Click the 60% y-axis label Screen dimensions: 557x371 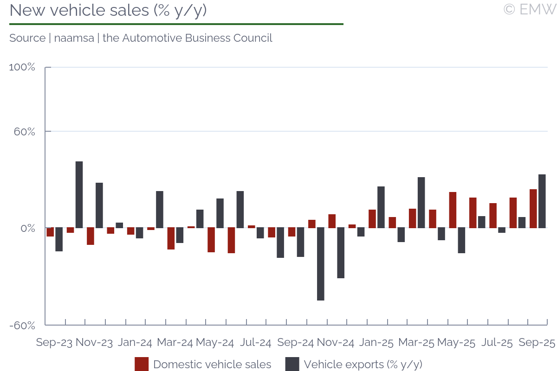coord(24,132)
